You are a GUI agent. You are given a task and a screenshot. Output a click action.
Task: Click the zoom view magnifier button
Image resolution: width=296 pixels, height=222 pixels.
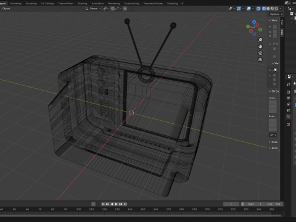tap(260, 40)
